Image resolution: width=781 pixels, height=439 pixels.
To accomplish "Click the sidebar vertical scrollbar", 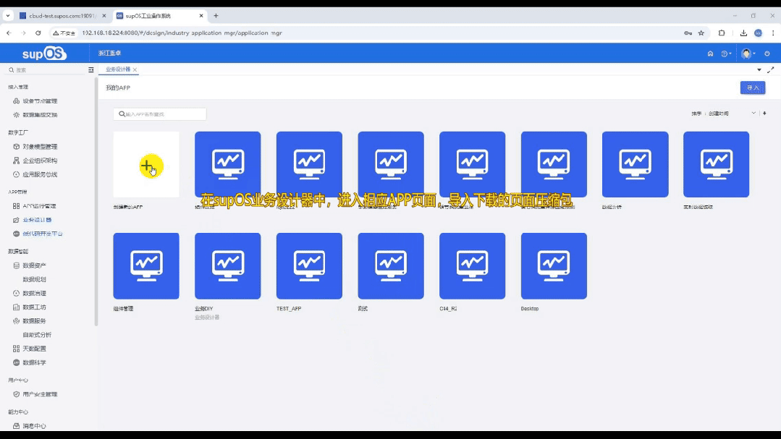I will pos(96,202).
